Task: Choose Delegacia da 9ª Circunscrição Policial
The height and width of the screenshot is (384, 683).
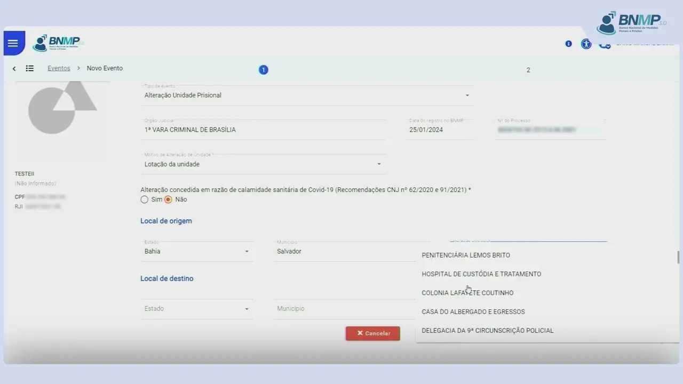Action: pyautogui.click(x=547, y=331)
